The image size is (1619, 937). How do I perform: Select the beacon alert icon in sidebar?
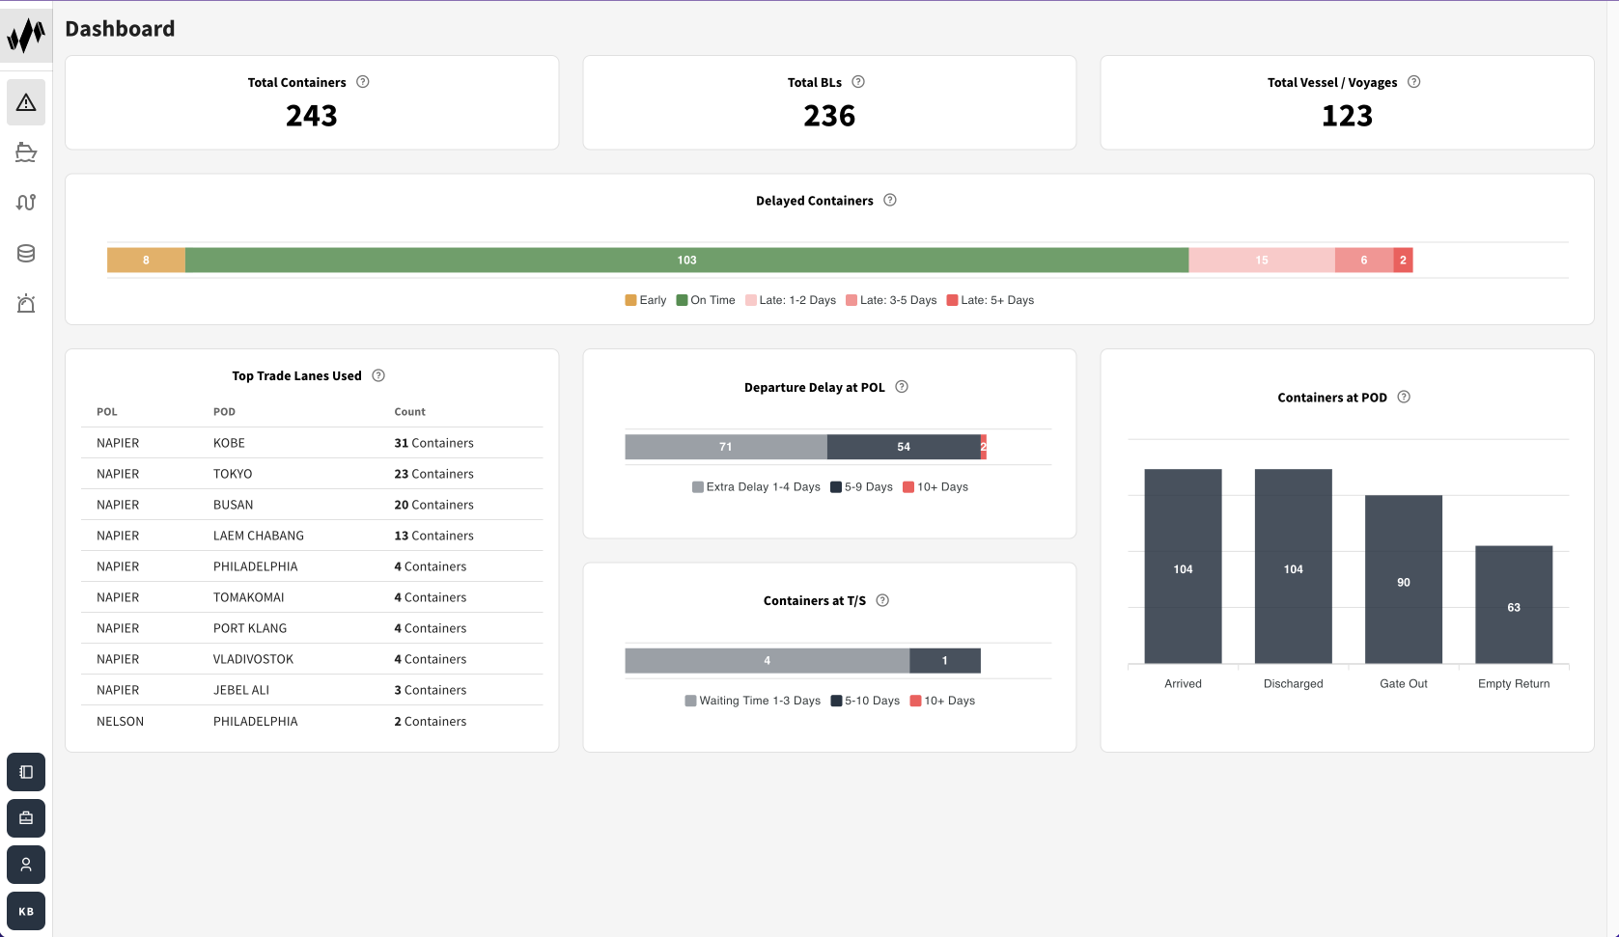pyautogui.click(x=26, y=303)
